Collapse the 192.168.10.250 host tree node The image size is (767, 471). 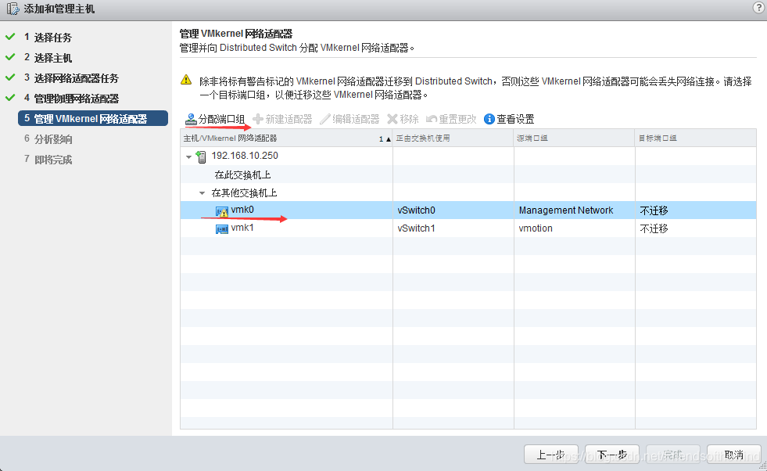tap(188, 157)
